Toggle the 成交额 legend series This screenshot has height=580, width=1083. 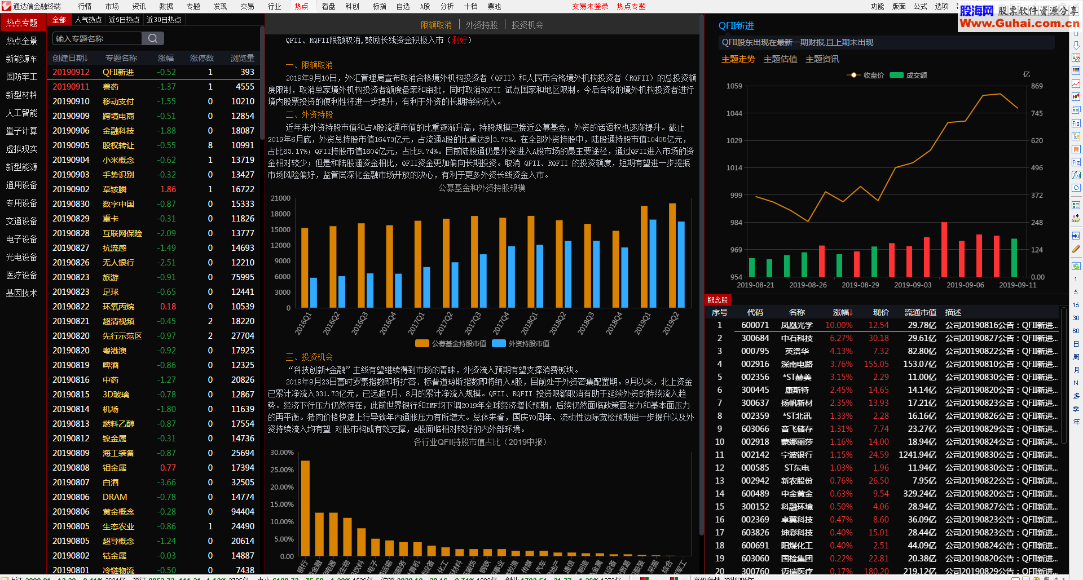908,75
